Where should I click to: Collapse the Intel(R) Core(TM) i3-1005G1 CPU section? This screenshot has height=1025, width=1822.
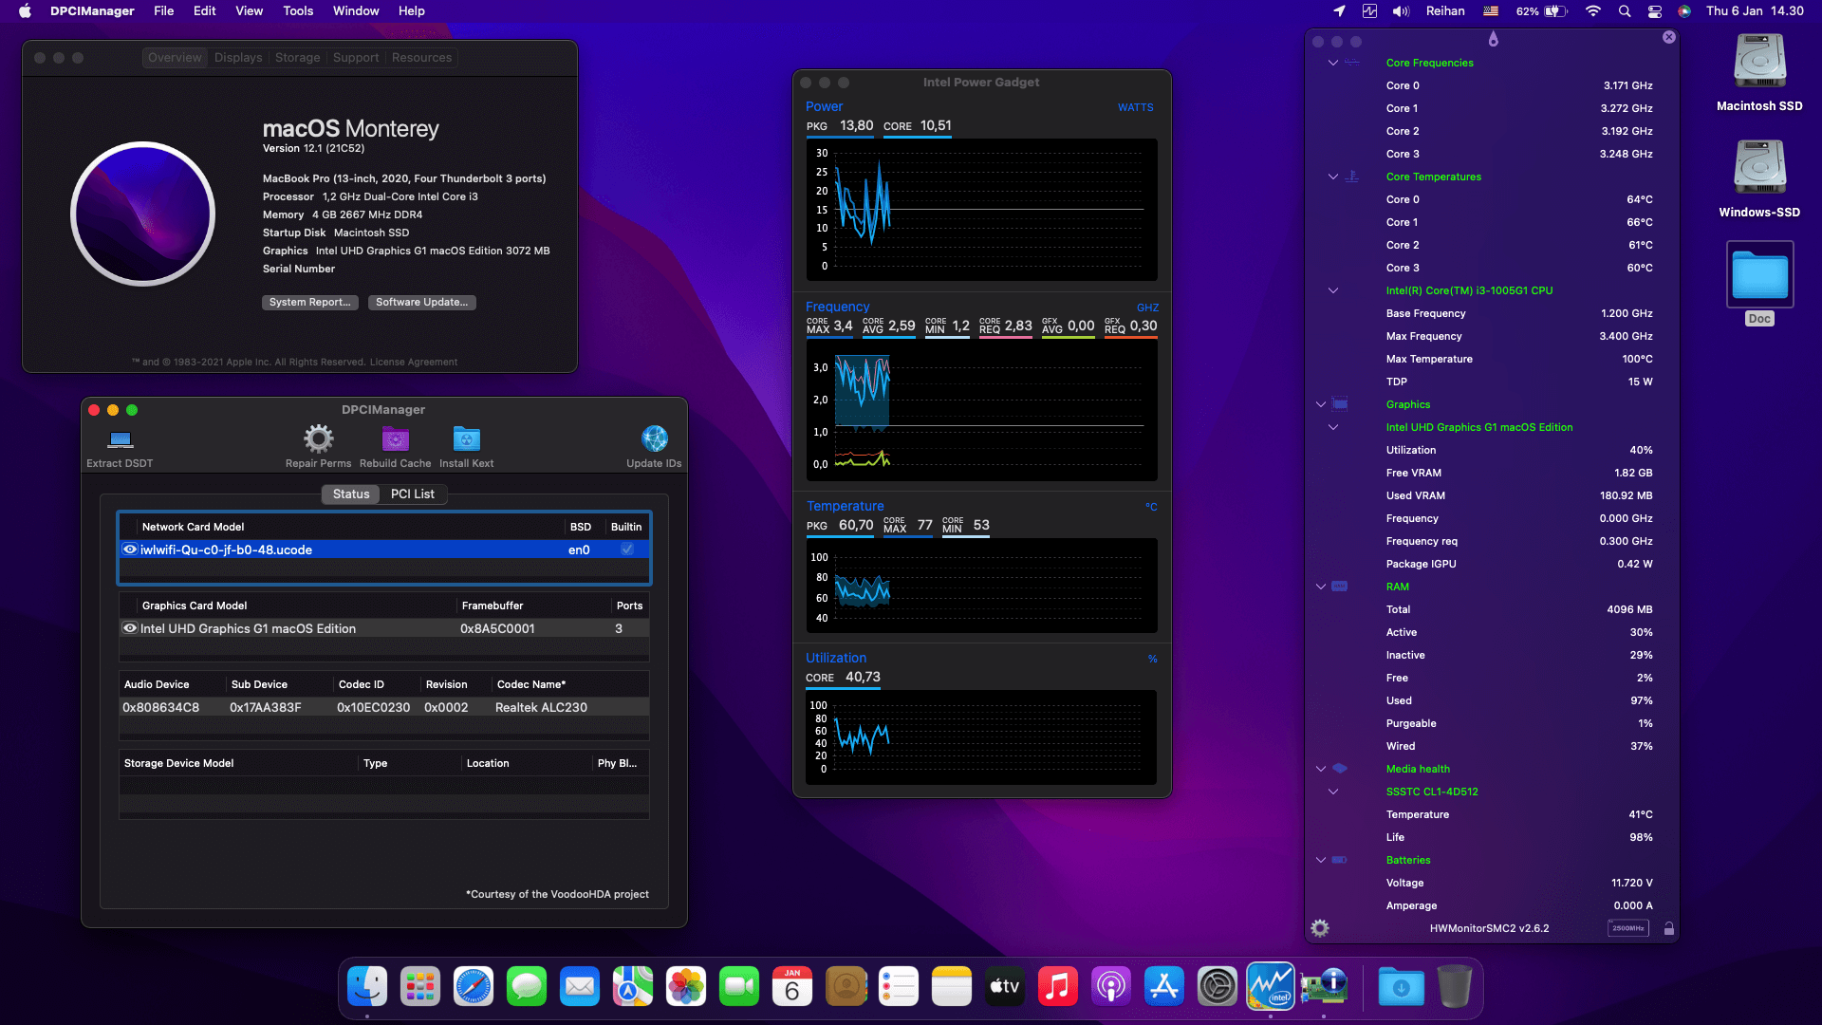tap(1333, 290)
